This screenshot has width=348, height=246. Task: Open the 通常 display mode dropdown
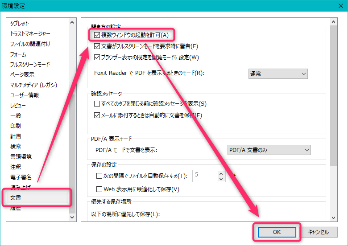click(x=278, y=73)
